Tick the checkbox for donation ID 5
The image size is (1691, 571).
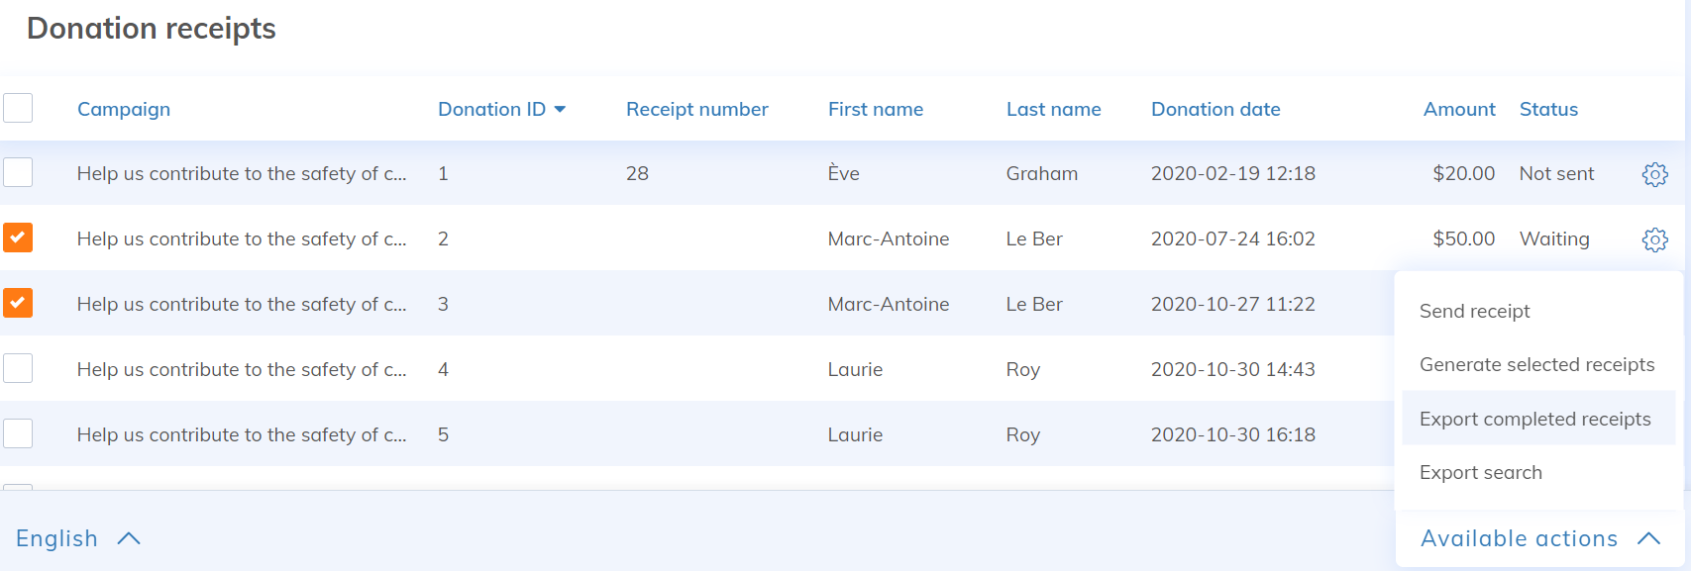(18, 434)
